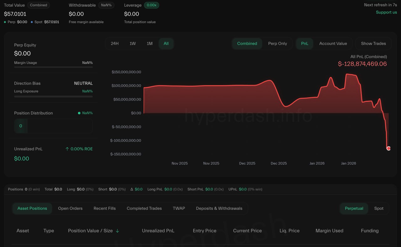Show Account Value on the chart
Image resolution: width=401 pixels, height=247 pixels.
[x=333, y=44]
